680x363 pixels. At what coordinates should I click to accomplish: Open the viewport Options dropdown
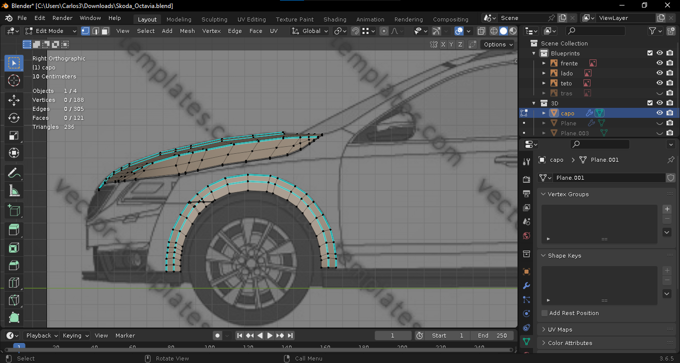(x=498, y=44)
